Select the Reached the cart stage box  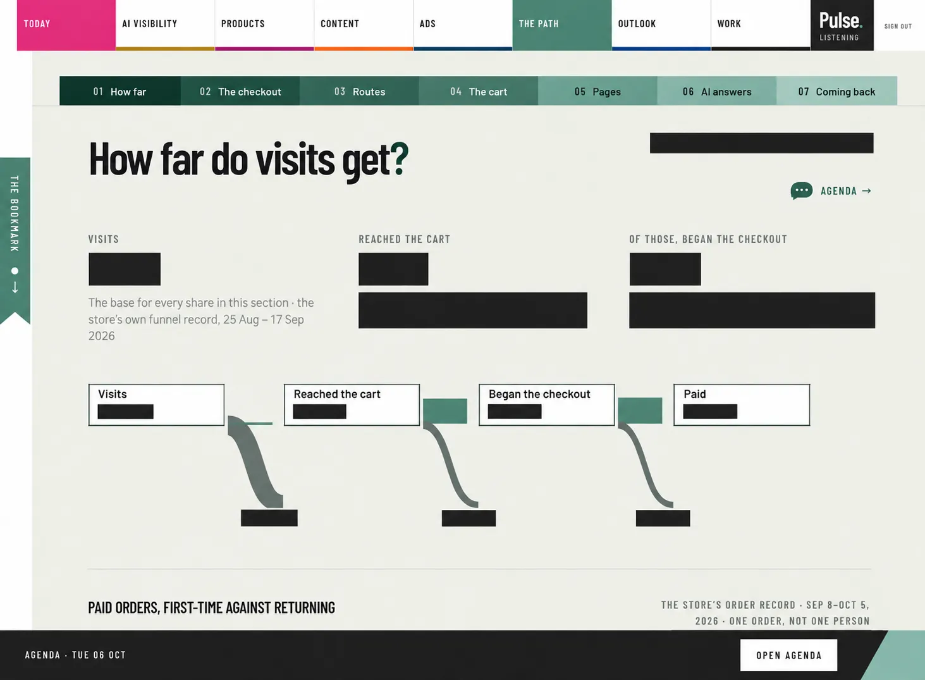pos(352,405)
